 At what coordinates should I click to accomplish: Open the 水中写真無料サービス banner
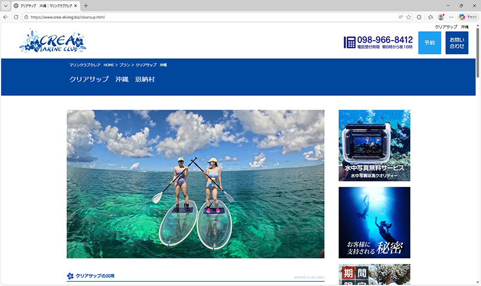pyautogui.click(x=374, y=145)
